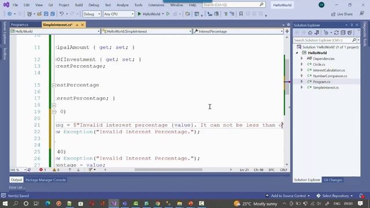Collapse code block at line 19
This screenshot has height=208, width=370.
(54, 112)
